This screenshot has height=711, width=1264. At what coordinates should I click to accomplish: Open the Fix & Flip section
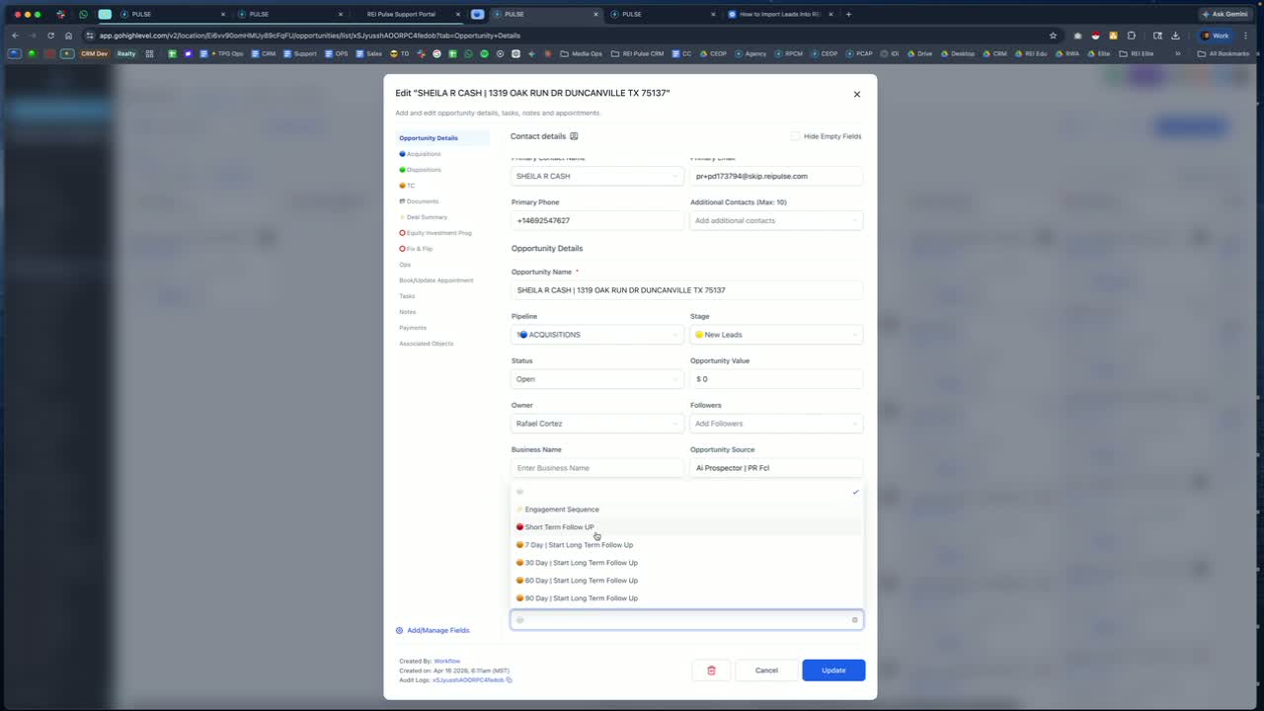pos(416,249)
